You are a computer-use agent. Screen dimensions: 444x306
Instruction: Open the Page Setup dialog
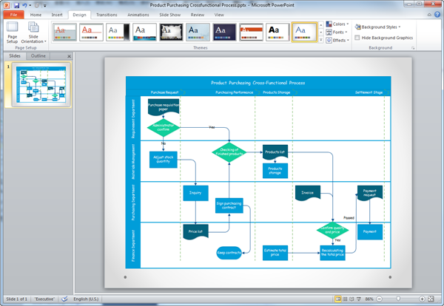(13, 33)
